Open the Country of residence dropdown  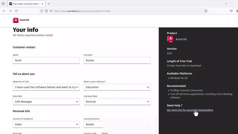point(46,124)
